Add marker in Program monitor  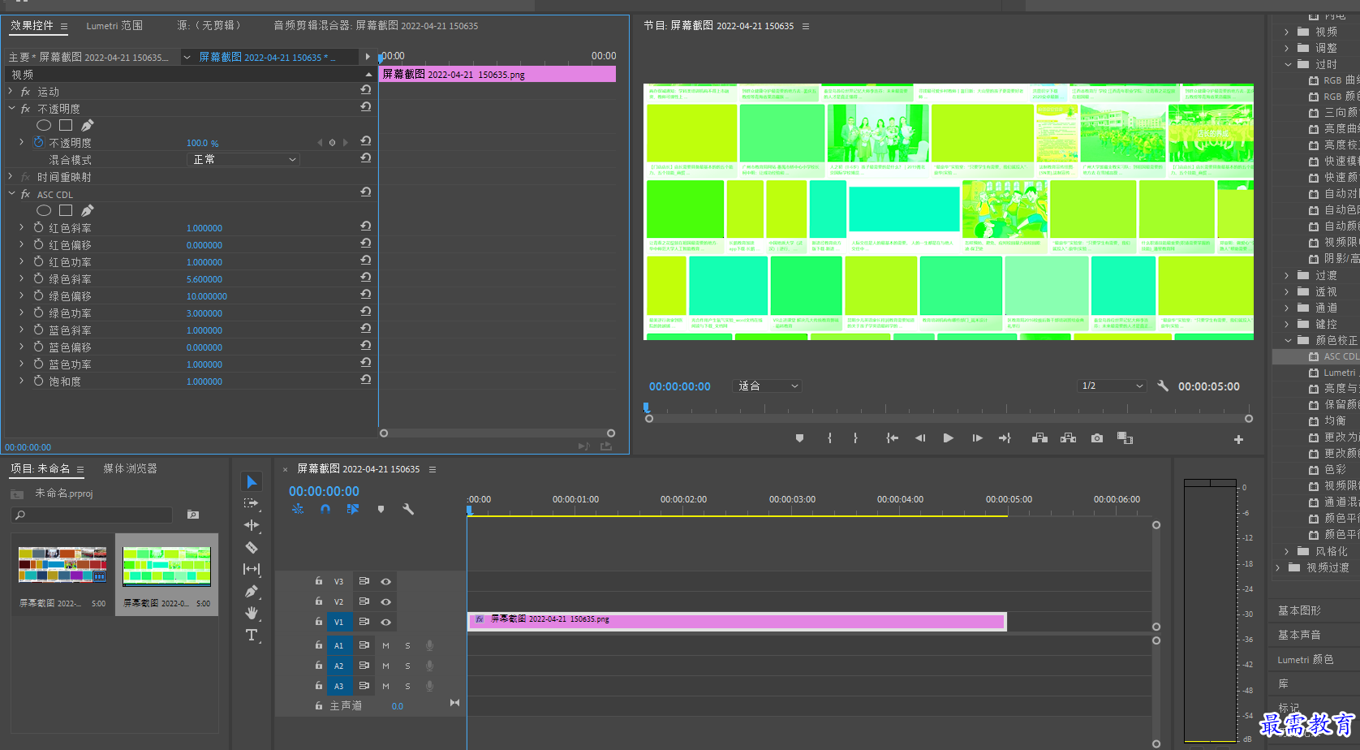click(x=799, y=438)
